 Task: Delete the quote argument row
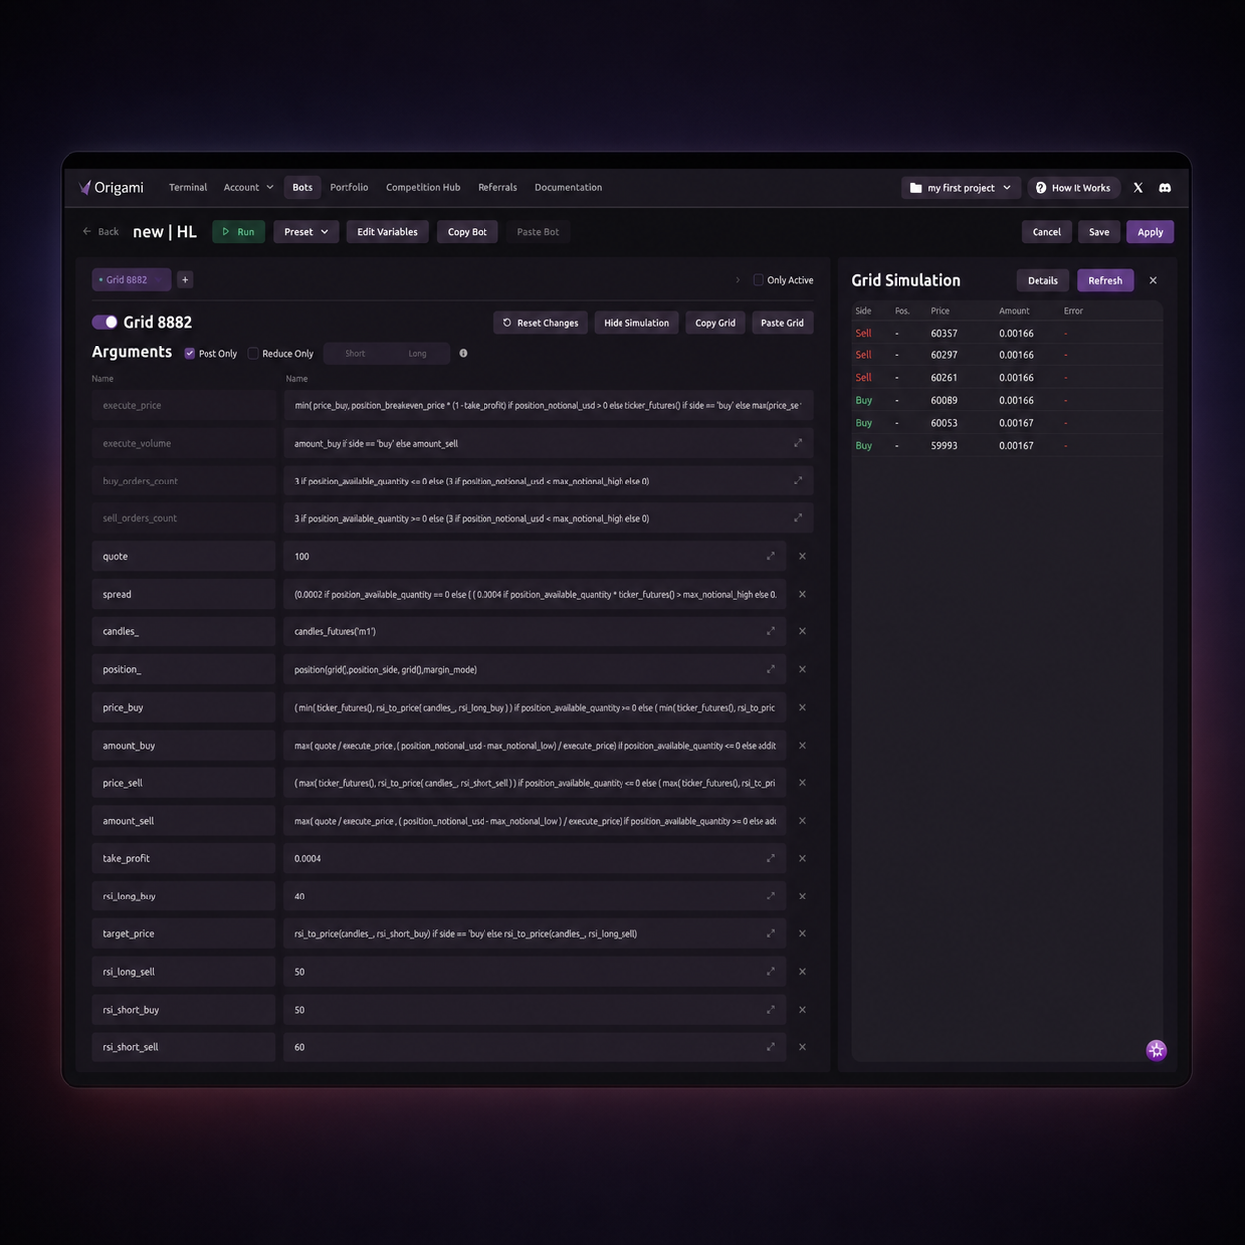pyautogui.click(x=802, y=556)
